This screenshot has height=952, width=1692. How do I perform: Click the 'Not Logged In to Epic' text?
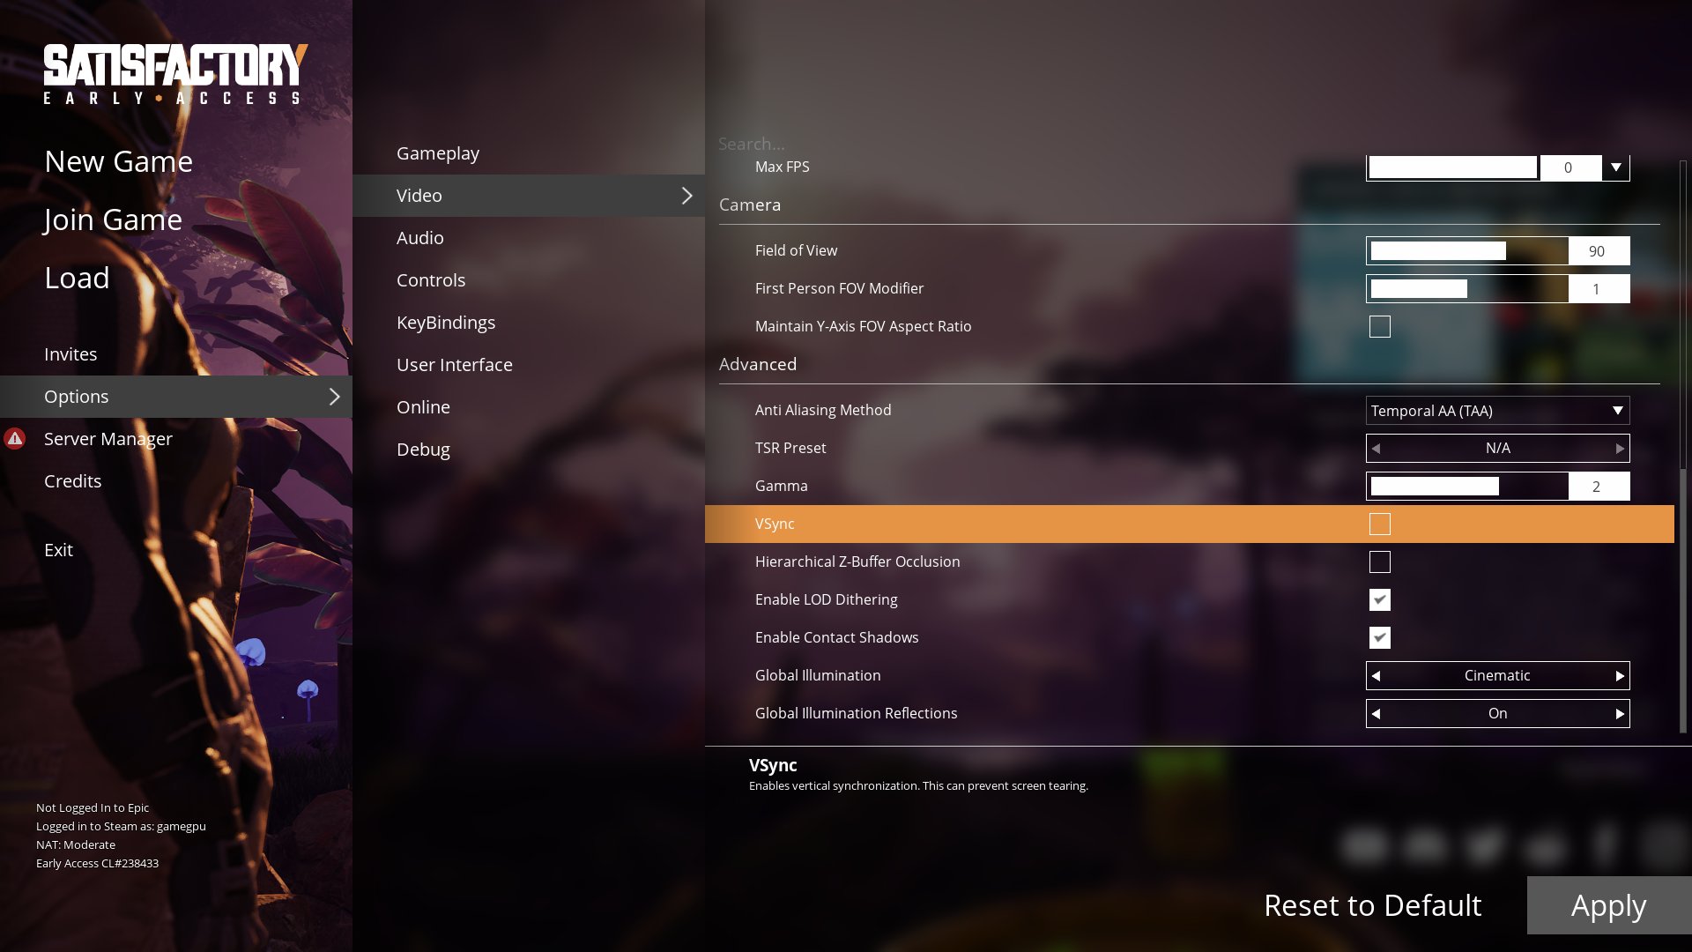(93, 808)
